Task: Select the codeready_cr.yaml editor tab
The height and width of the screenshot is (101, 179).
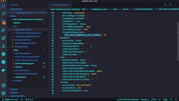Action: 60,5
